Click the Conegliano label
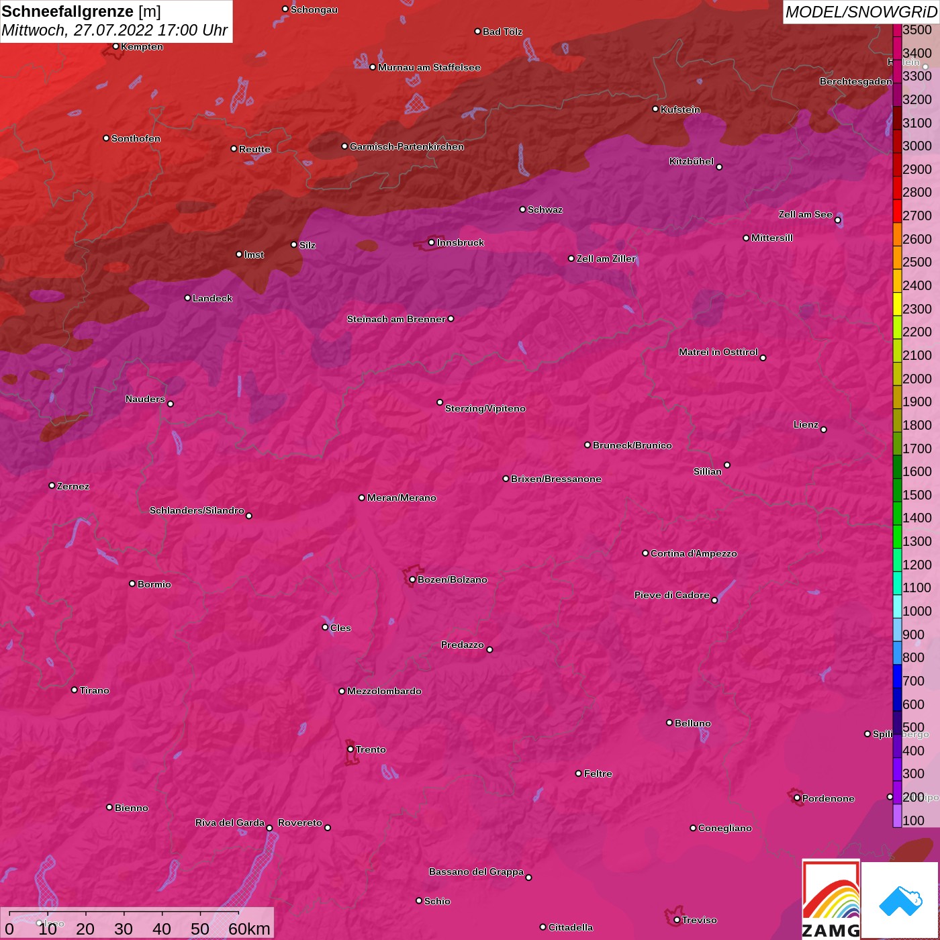The image size is (940, 940). tap(725, 828)
